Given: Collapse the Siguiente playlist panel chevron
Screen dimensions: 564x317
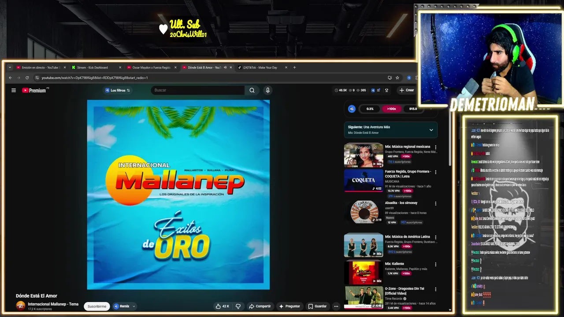Looking at the screenshot, I should point(431,130).
